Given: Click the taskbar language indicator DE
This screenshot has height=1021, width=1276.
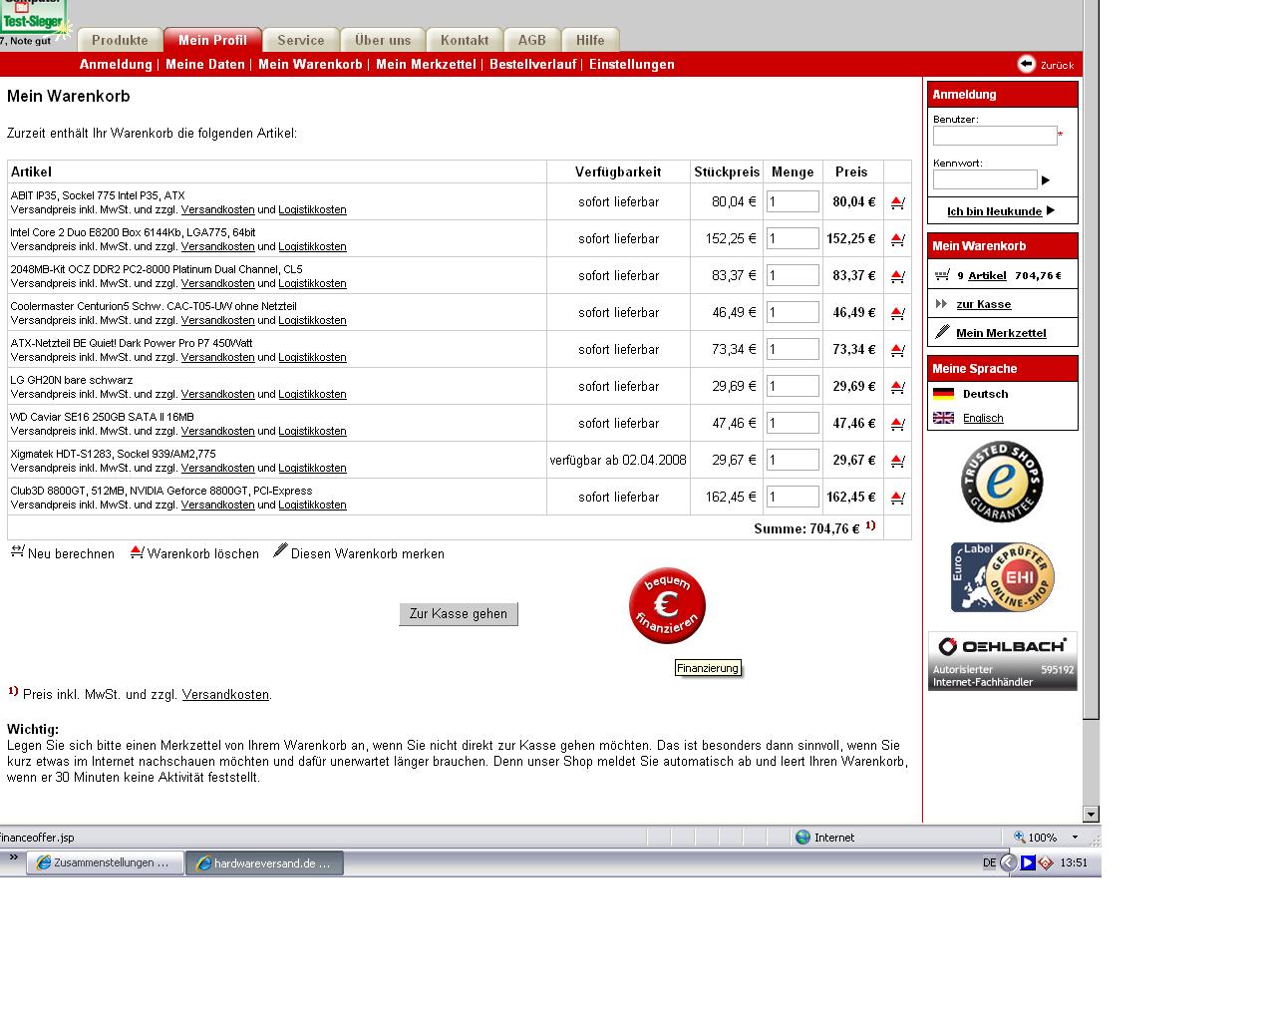Looking at the screenshot, I should pos(989,863).
